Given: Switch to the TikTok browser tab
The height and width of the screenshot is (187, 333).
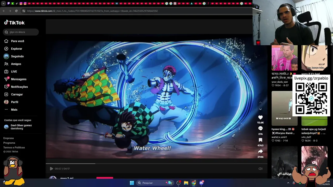Looking at the screenshot, I should click(17, 3).
